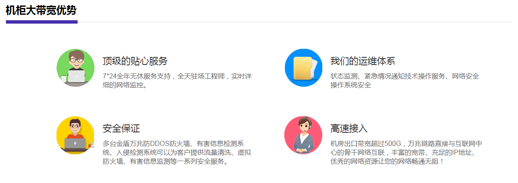Click the 机柜大带宽优势 section title
518x183 pixels.
41,11
